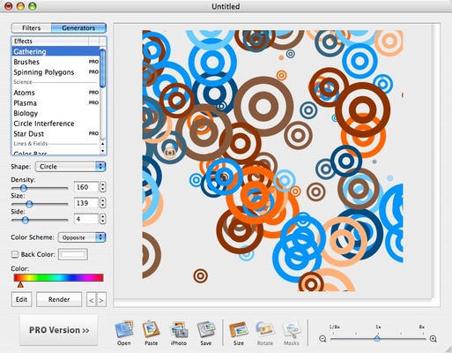
Task: Switch to the Generators tab
Action: coord(78,28)
